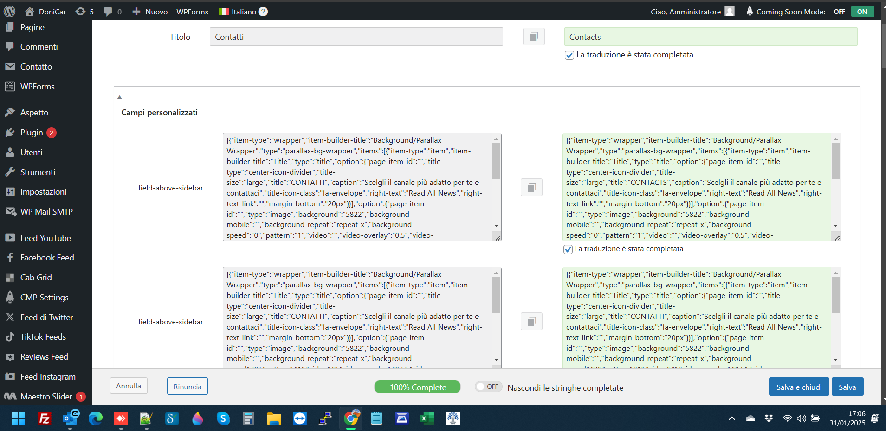Open Italiano language switcher
The width and height of the screenshot is (886, 431).
(x=238, y=12)
